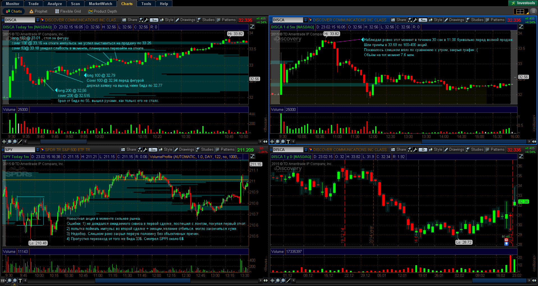Viewport: 538px width, 286px height.
Task: Toggle the left sidebar icon below SPY chart
Action: [x=3, y=280]
